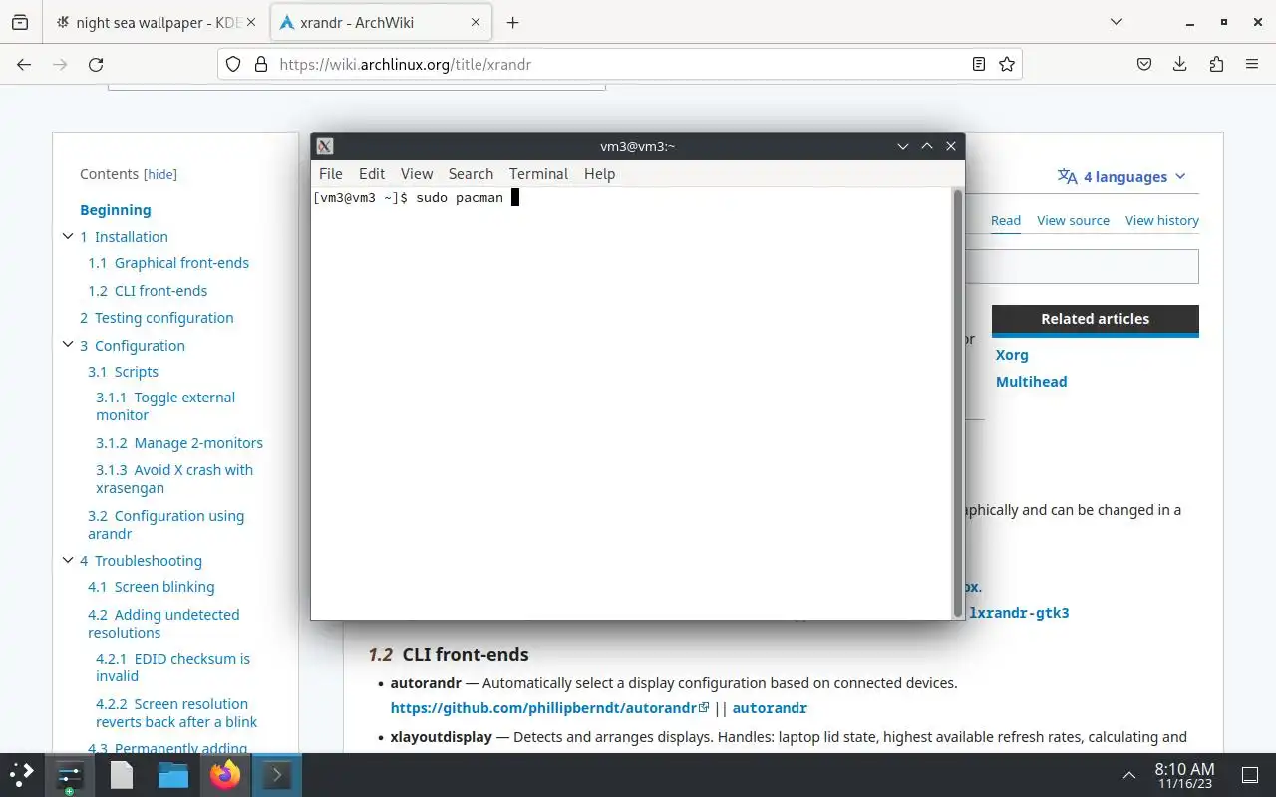
Task: Open the terminal Edit menu
Action: click(x=372, y=173)
